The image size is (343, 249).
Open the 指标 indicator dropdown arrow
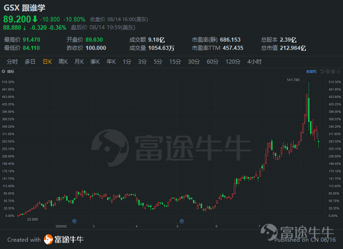[x=3, y=71]
